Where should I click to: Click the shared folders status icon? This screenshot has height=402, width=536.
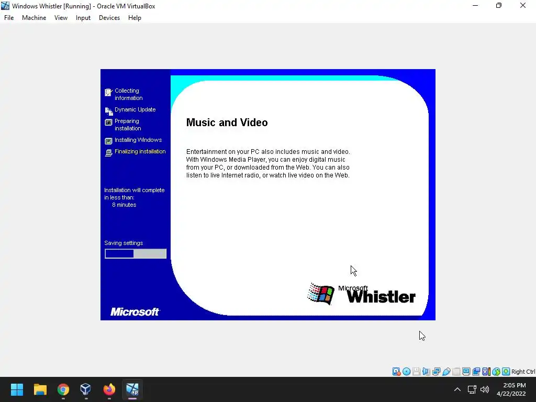[456, 372]
